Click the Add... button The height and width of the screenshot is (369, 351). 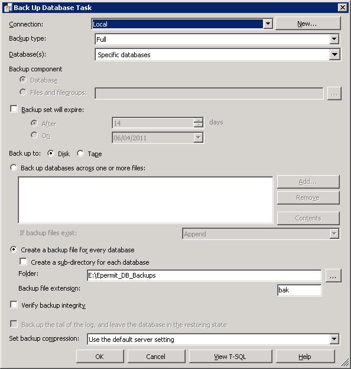(308, 182)
